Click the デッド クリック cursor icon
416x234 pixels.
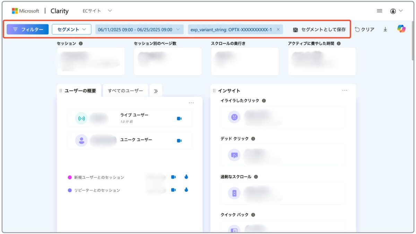tap(234, 155)
